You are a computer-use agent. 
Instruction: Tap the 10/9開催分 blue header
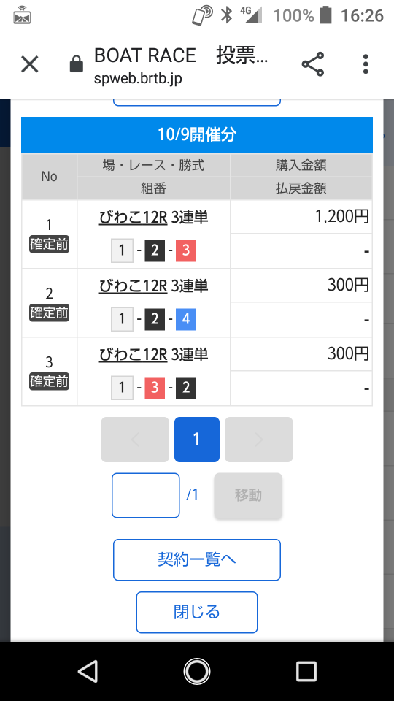click(196, 134)
